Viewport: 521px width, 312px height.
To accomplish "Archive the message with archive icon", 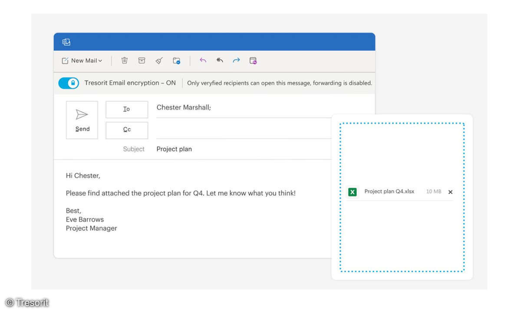I will pyautogui.click(x=142, y=61).
